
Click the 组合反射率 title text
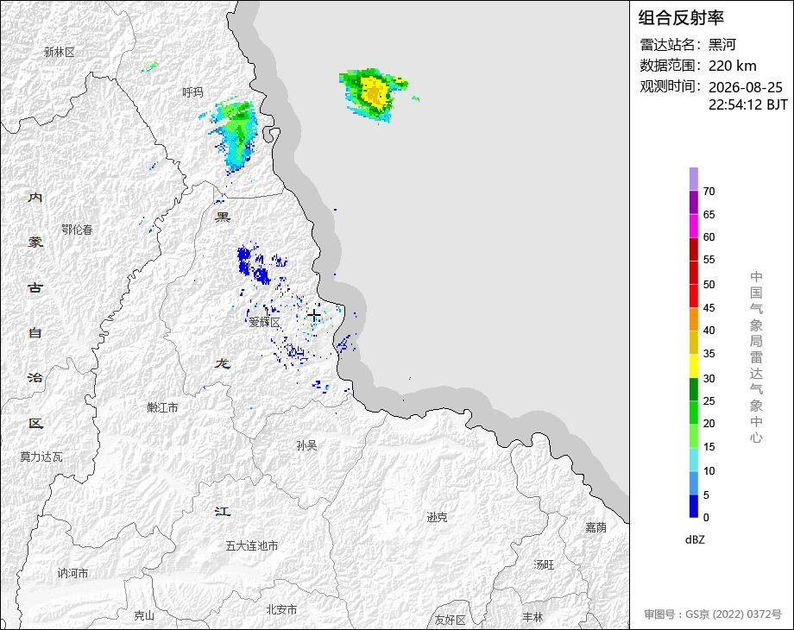[x=681, y=18]
